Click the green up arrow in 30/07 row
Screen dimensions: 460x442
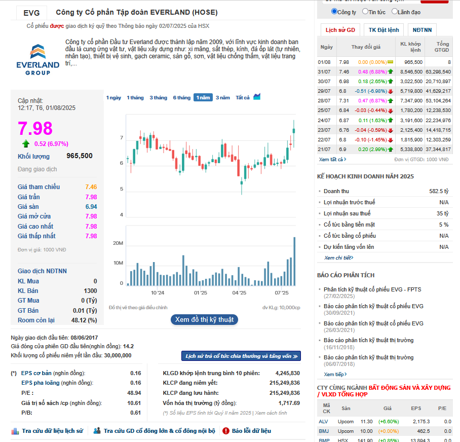tap(391, 81)
